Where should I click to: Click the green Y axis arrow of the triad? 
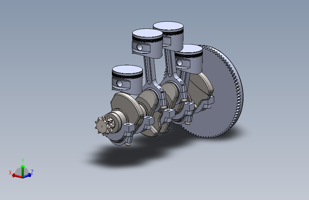[x=23, y=170]
